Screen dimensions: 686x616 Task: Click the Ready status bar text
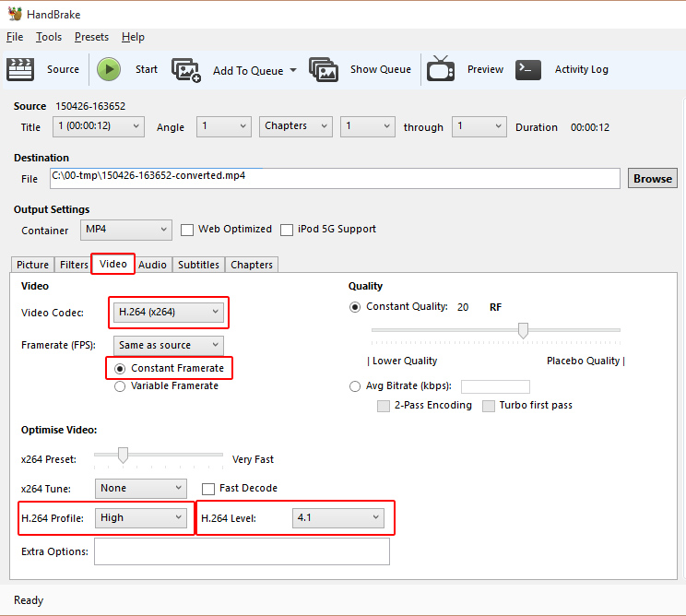(29, 600)
